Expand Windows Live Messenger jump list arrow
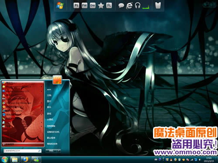This screenshot has width=218, height=163. [41, 103]
